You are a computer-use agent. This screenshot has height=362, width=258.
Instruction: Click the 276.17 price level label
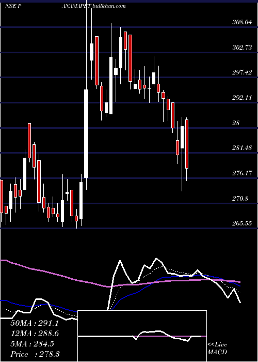241,173
